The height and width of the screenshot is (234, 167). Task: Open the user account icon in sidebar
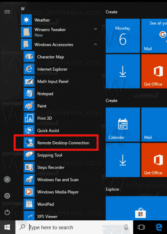click(x=7, y=179)
